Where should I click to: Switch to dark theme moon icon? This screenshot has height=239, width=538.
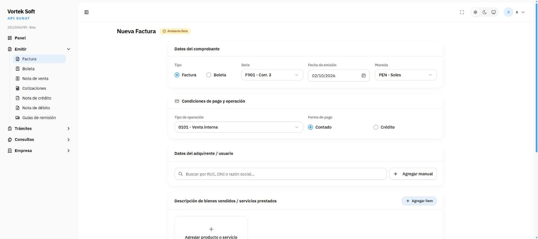click(x=484, y=12)
